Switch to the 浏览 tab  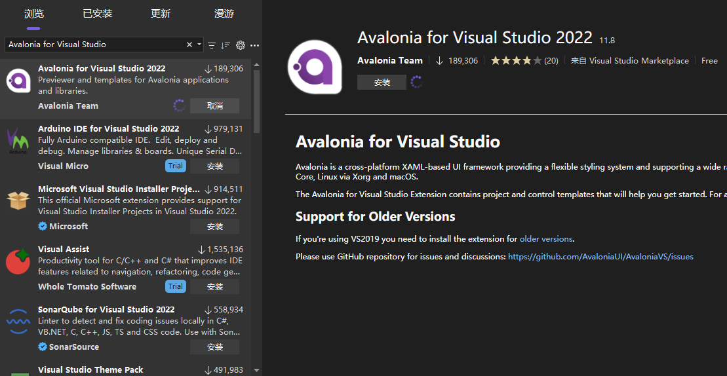[34, 13]
